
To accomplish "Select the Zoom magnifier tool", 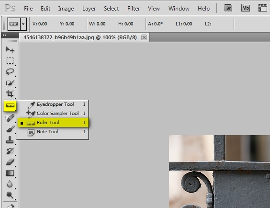I will tap(10, 195).
